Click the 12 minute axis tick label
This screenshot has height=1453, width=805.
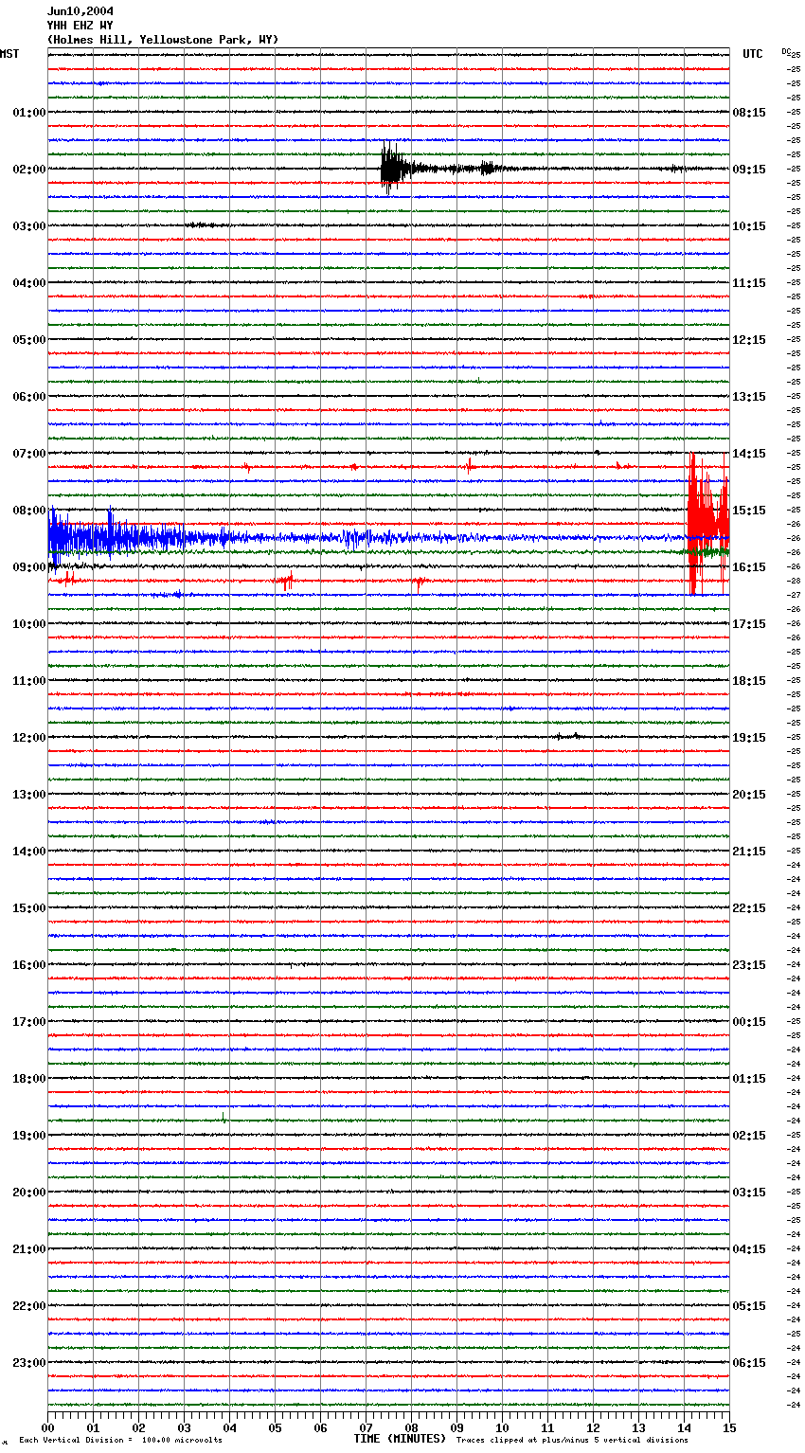[593, 1427]
